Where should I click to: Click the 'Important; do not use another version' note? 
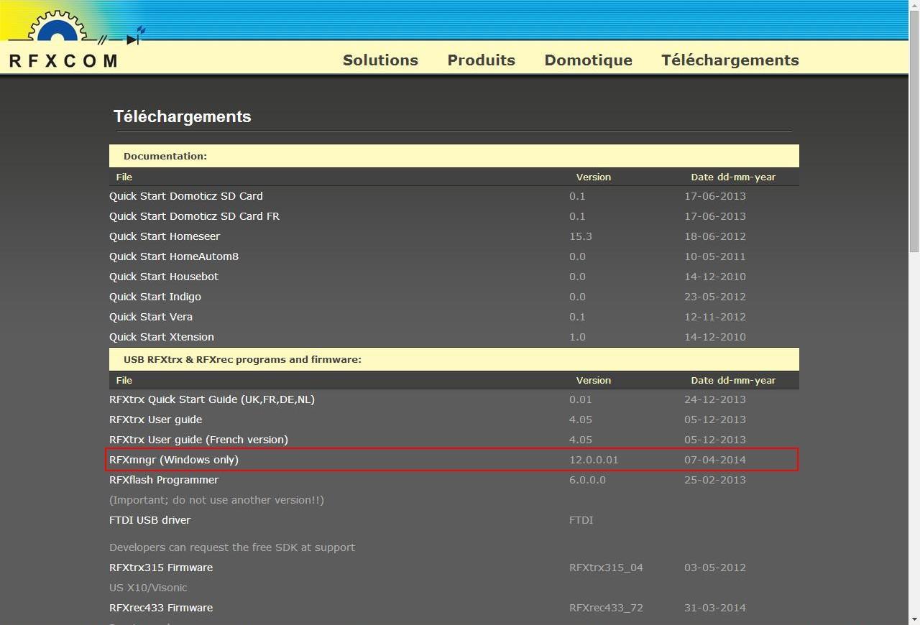tap(216, 500)
